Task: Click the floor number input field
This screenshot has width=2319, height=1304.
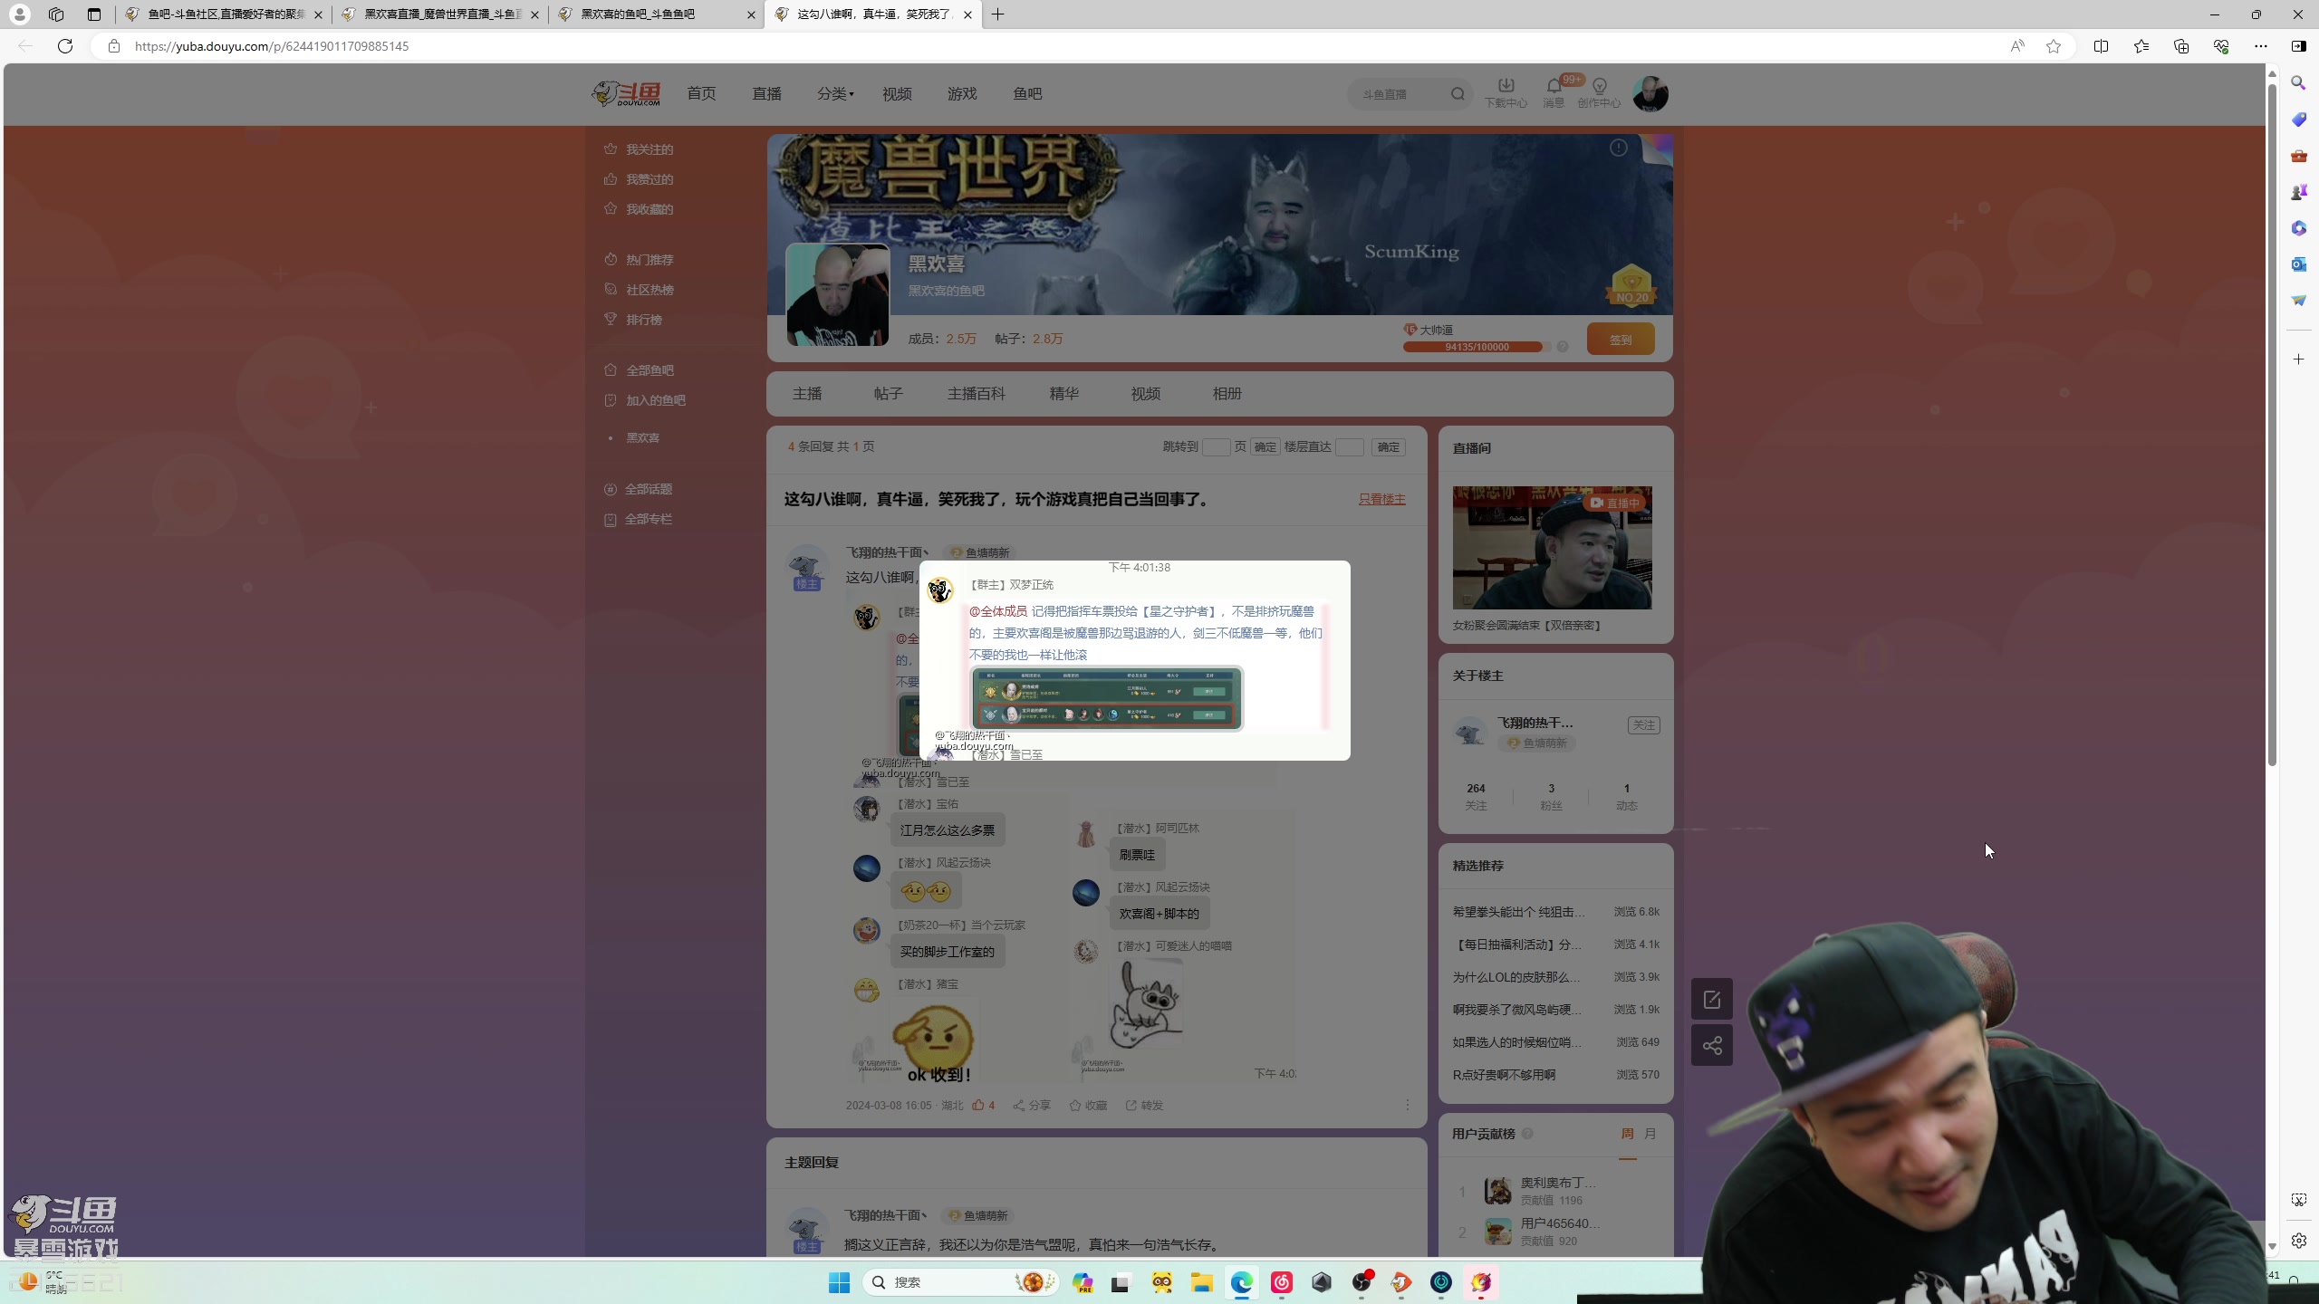Action: pyautogui.click(x=1349, y=446)
